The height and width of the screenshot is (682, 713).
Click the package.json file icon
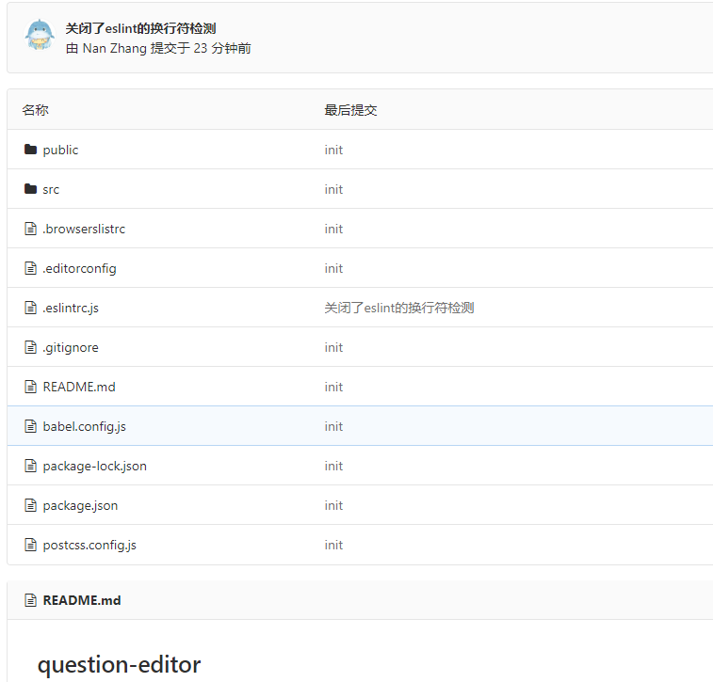30,505
